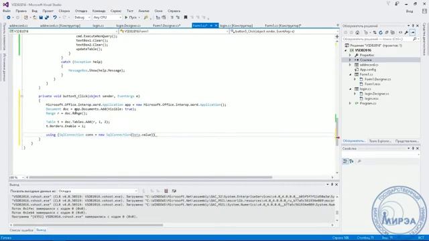This screenshot has width=429, height=241.
Task: Click the sync with active document icon
Action: click(x=375, y=33)
